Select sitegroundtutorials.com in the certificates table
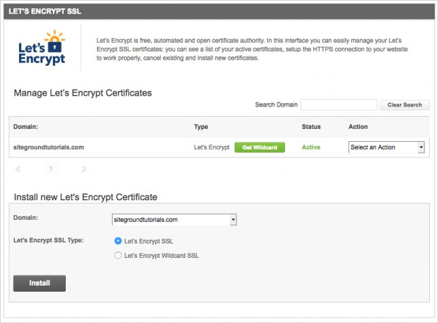 (48, 147)
